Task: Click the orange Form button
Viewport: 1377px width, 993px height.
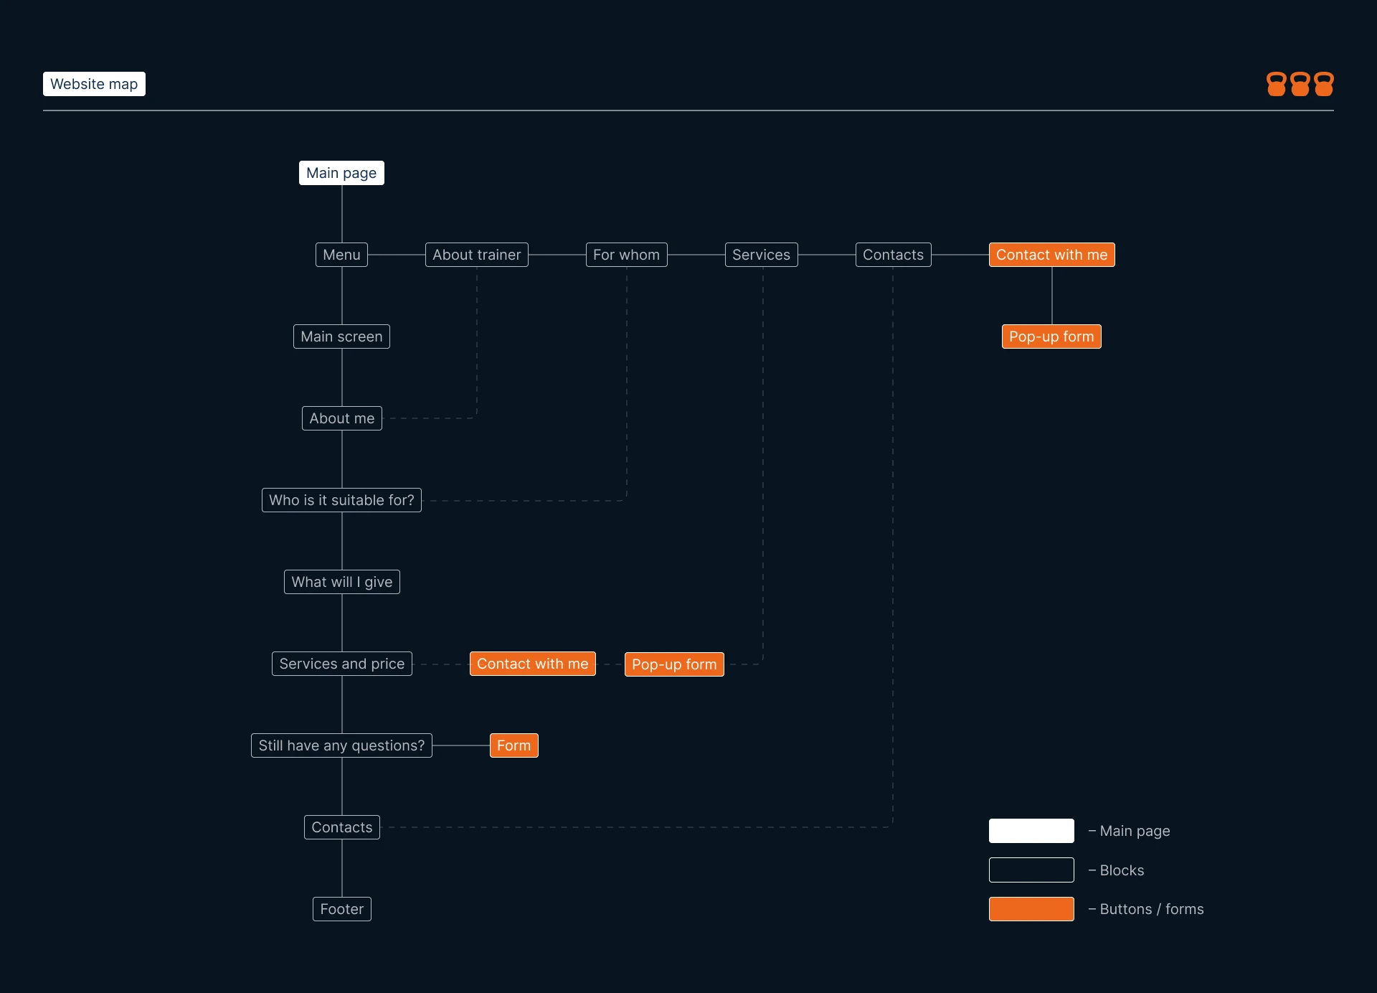Action: [x=514, y=745]
